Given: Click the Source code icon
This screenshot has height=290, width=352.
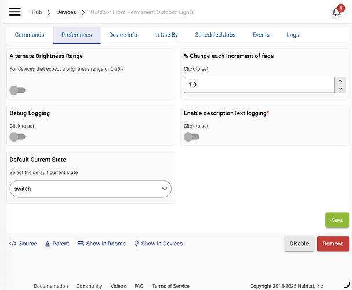Looking at the screenshot, I should pos(13,244).
